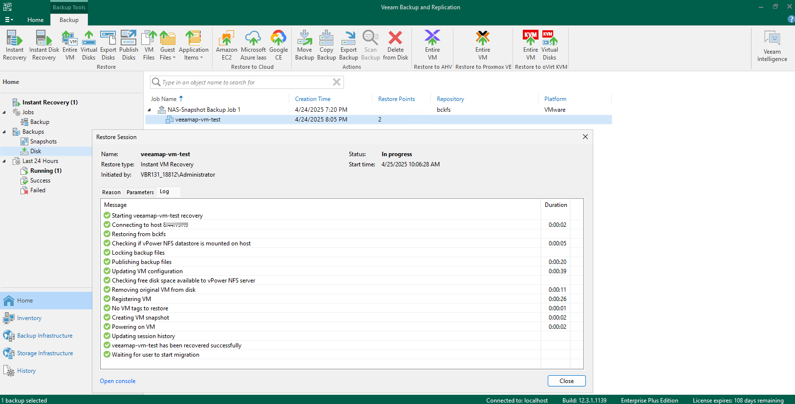Collapse NAS-Snapshot Backup Job 1 row
The height and width of the screenshot is (404, 795).
(x=150, y=110)
